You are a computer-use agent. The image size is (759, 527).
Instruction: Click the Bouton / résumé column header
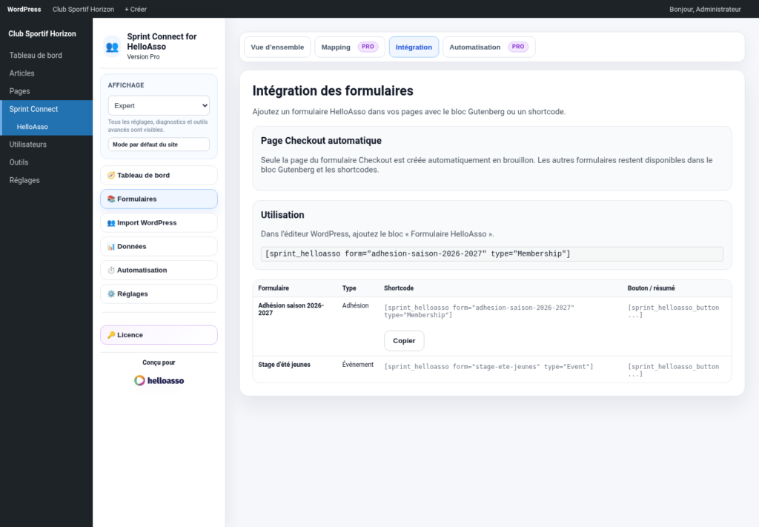(651, 288)
